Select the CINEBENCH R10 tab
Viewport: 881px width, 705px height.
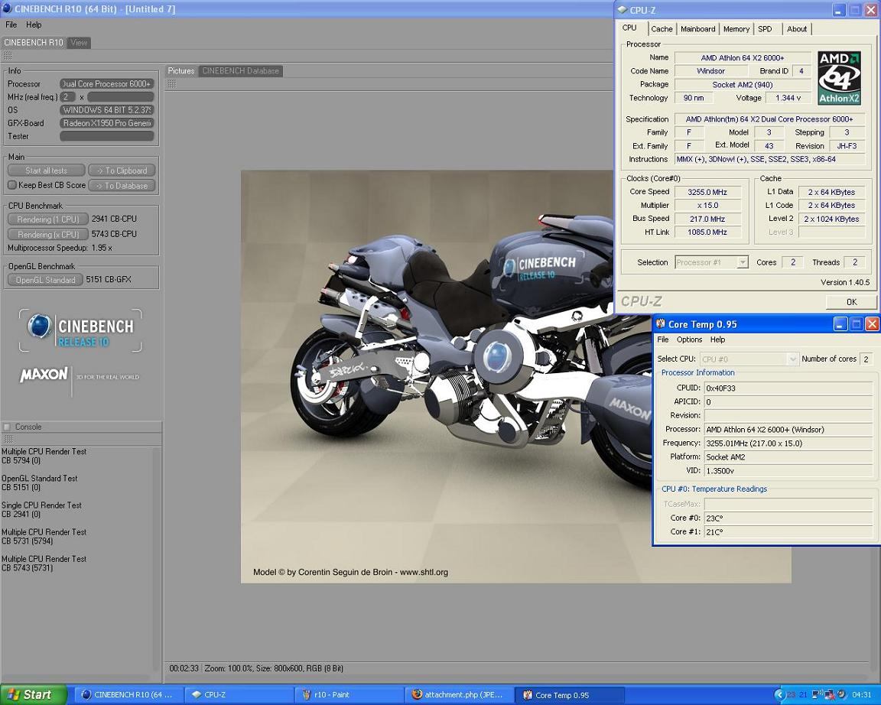click(34, 43)
